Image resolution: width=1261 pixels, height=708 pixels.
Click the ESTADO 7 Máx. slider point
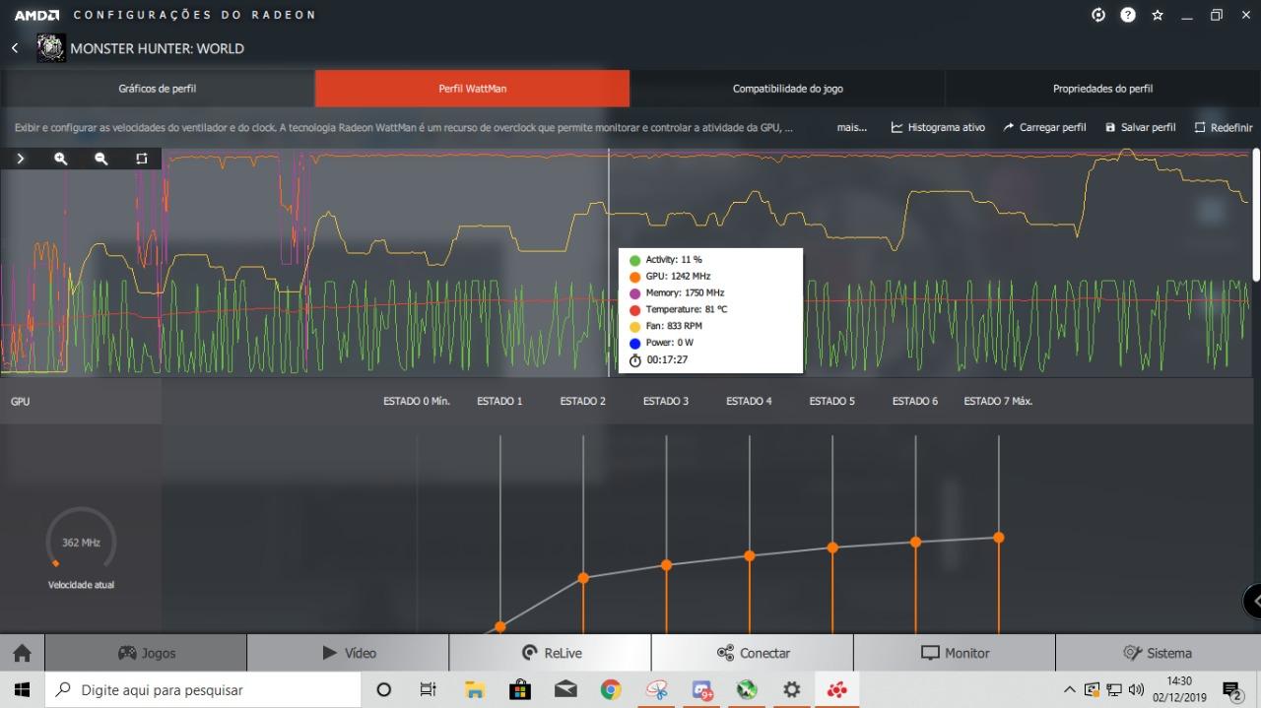tap(999, 538)
